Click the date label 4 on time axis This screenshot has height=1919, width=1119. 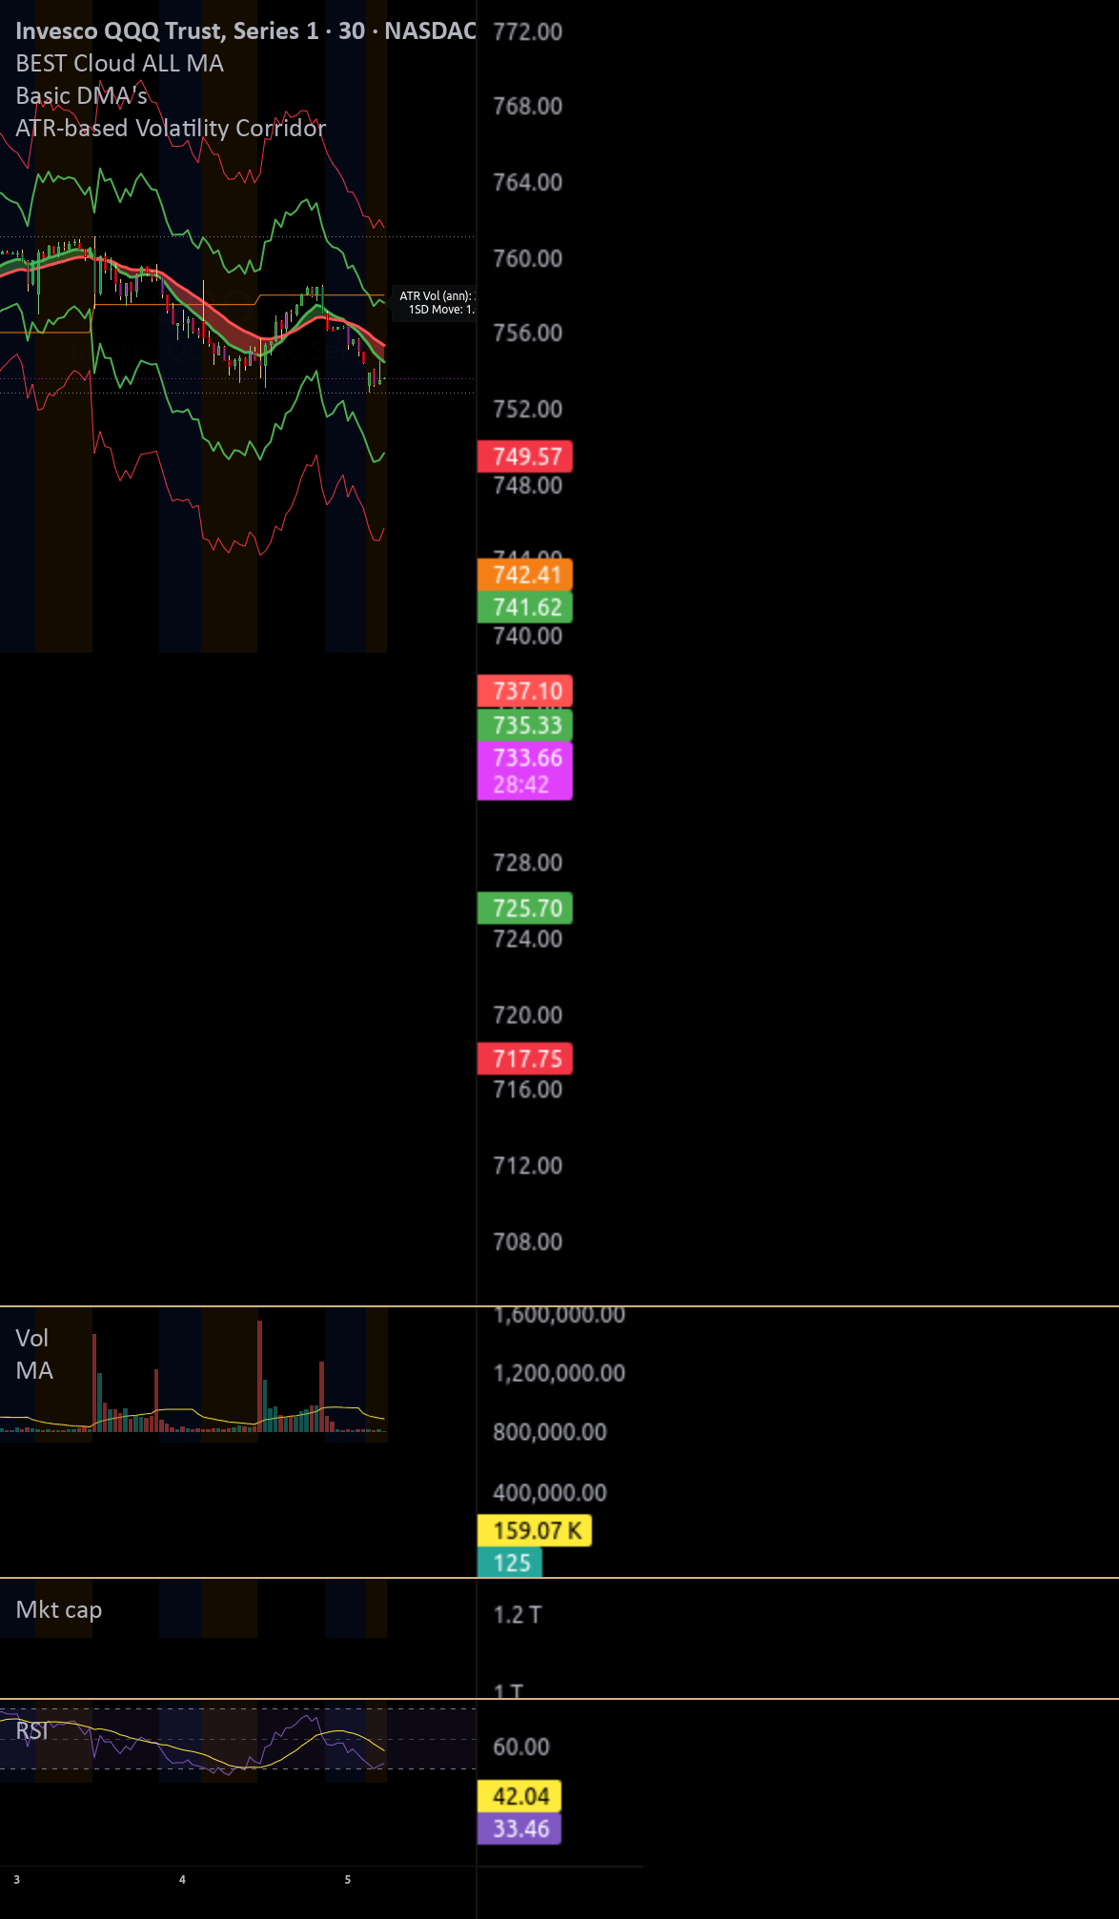(x=182, y=1880)
